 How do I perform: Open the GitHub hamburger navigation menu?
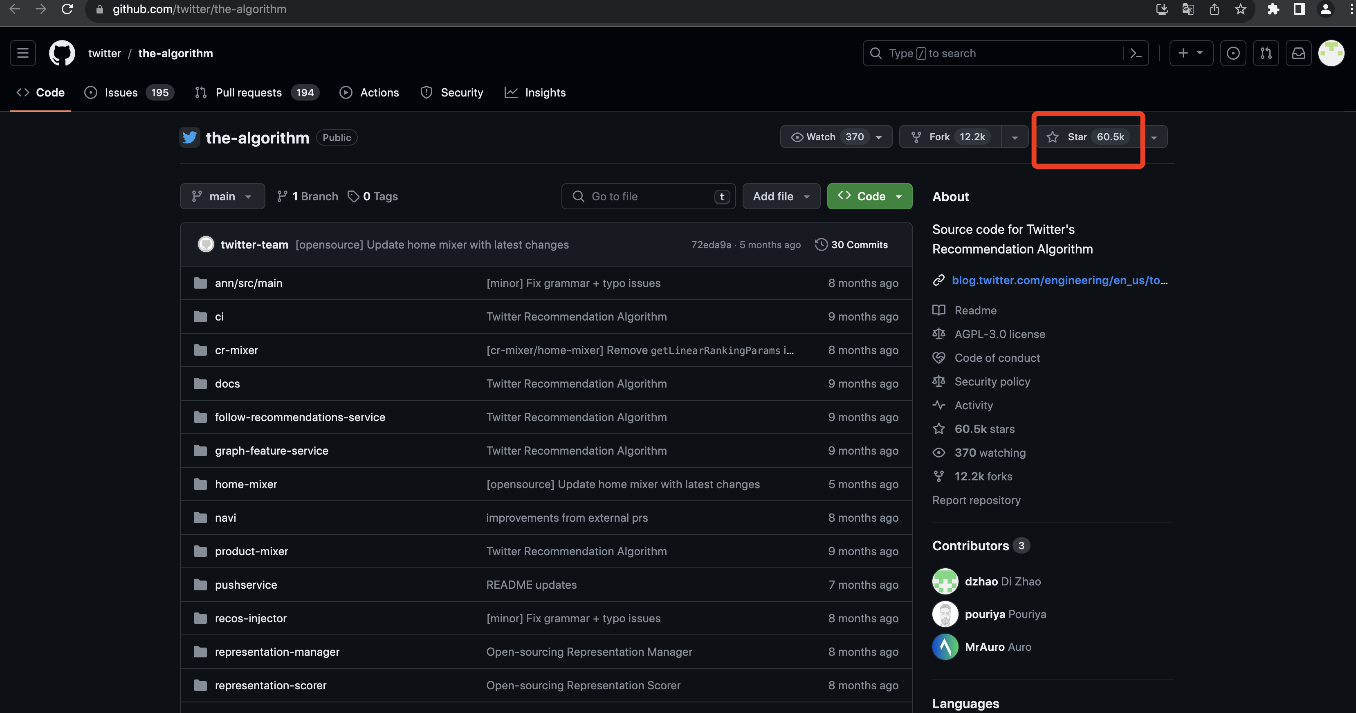click(x=22, y=53)
